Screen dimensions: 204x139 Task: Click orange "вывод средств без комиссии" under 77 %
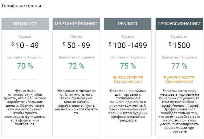pyautogui.click(x=179, y=79)
